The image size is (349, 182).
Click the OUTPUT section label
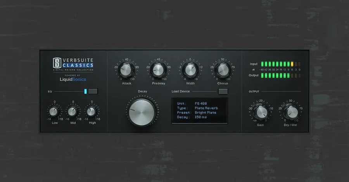pyautogui.click(x=254, y=91)
